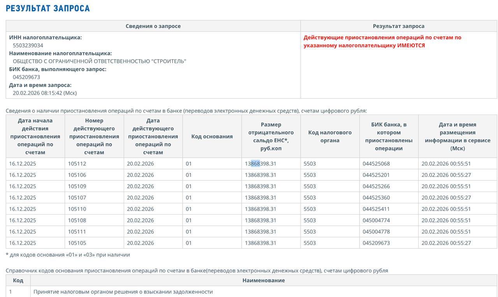This screenshot has height=297, width=498.
Task: Click the 'Результат запроса' column header
Action: 398,26
